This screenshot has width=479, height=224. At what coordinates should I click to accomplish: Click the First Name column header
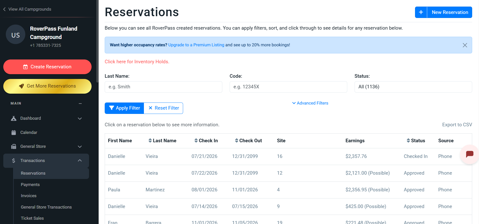tap(120, 140)
